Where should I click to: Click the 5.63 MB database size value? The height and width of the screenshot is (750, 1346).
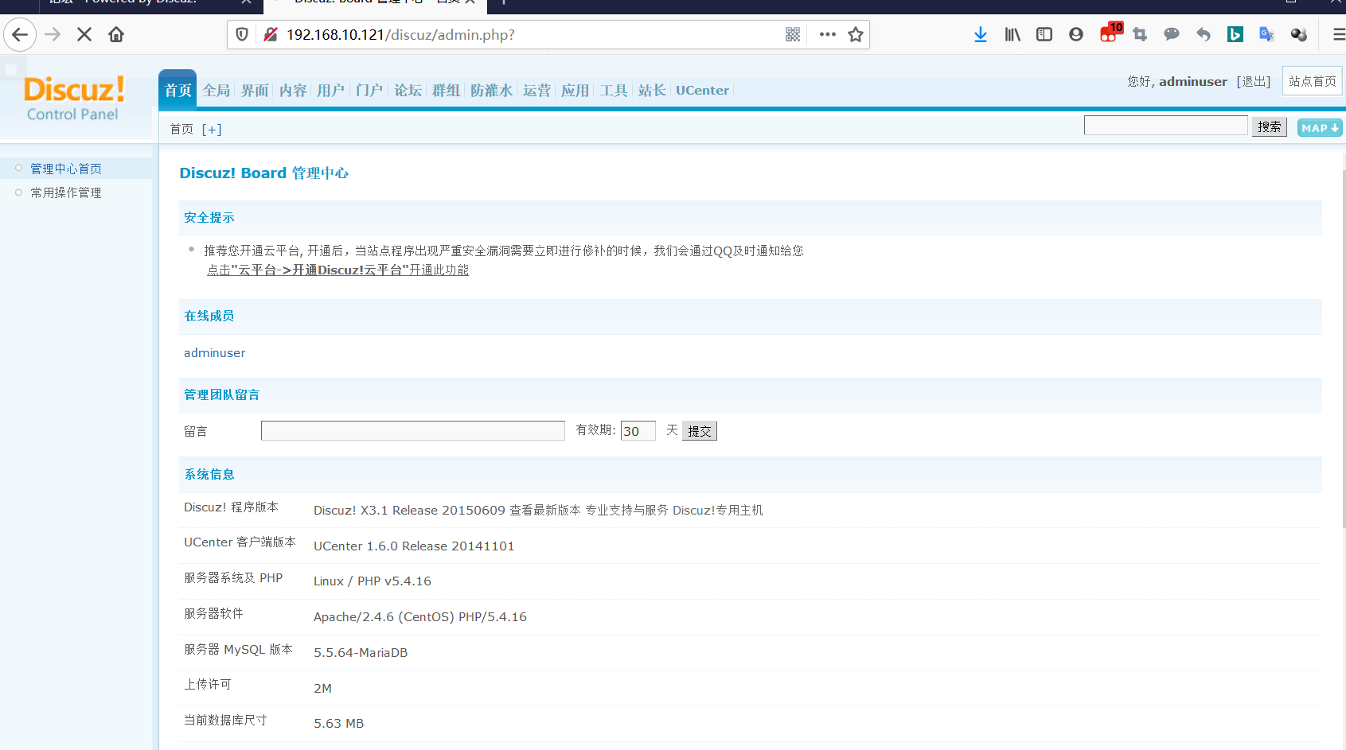[x=339, y=724]
